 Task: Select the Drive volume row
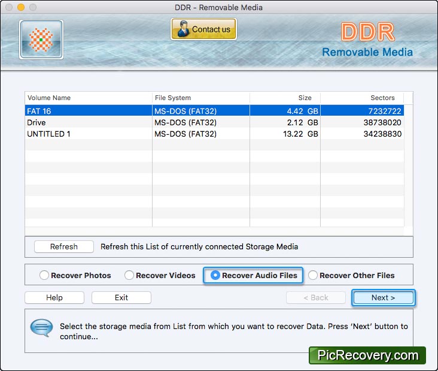214,122
